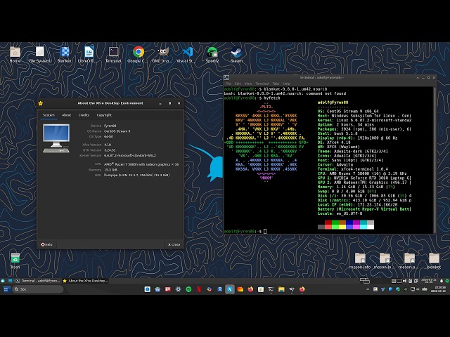Launch the Blanket desktop shortcut
This screenshot has width=450, height=337.
click(x=64, y=55)
